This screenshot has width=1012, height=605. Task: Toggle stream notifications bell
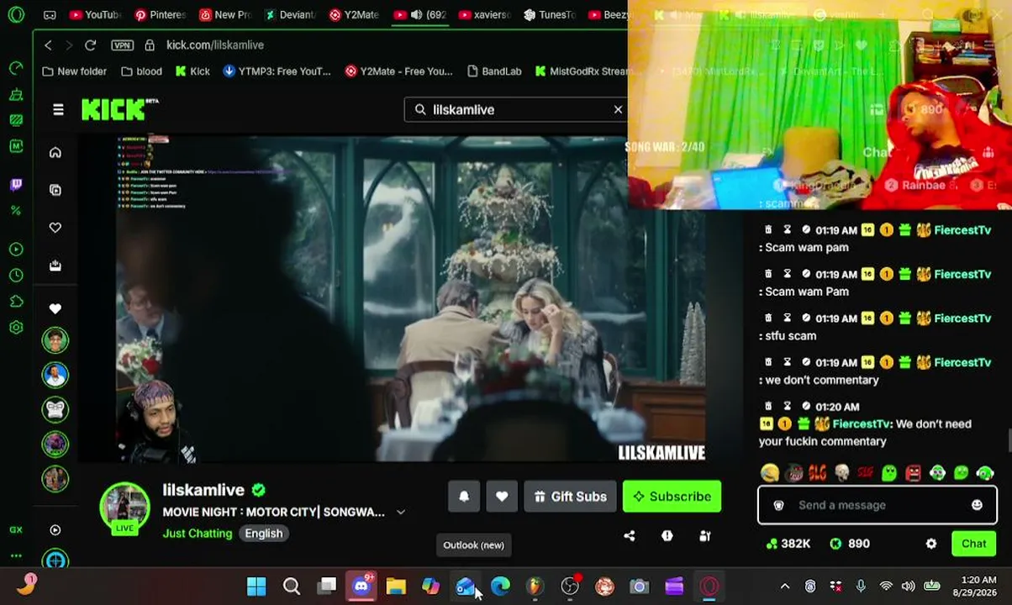click(464, 497)
